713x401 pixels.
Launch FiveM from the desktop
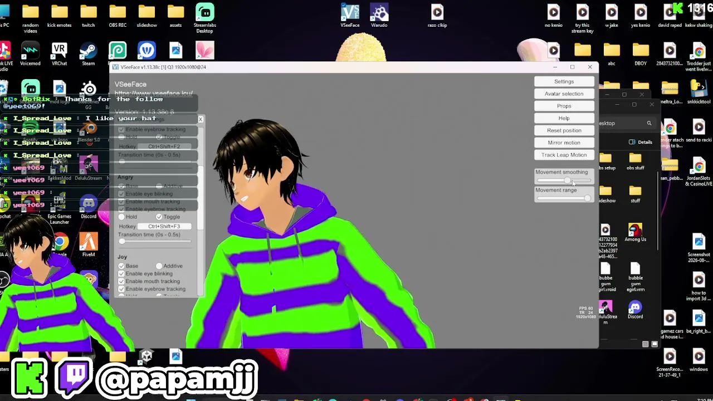point(88,246)
